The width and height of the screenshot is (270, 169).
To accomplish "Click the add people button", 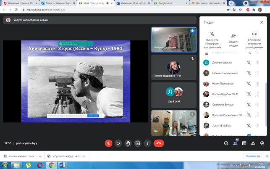I will point(233,36).
